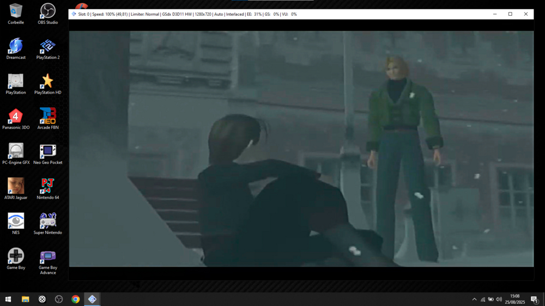Show hidden system tray icons

[475, 299]
